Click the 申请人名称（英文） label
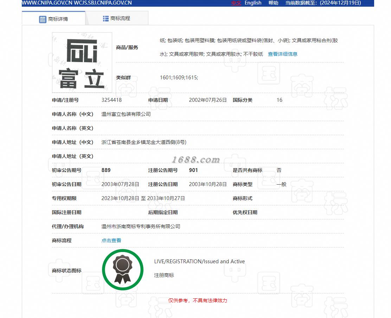Screen dimensions: 391x318 [x=72, y=128]
